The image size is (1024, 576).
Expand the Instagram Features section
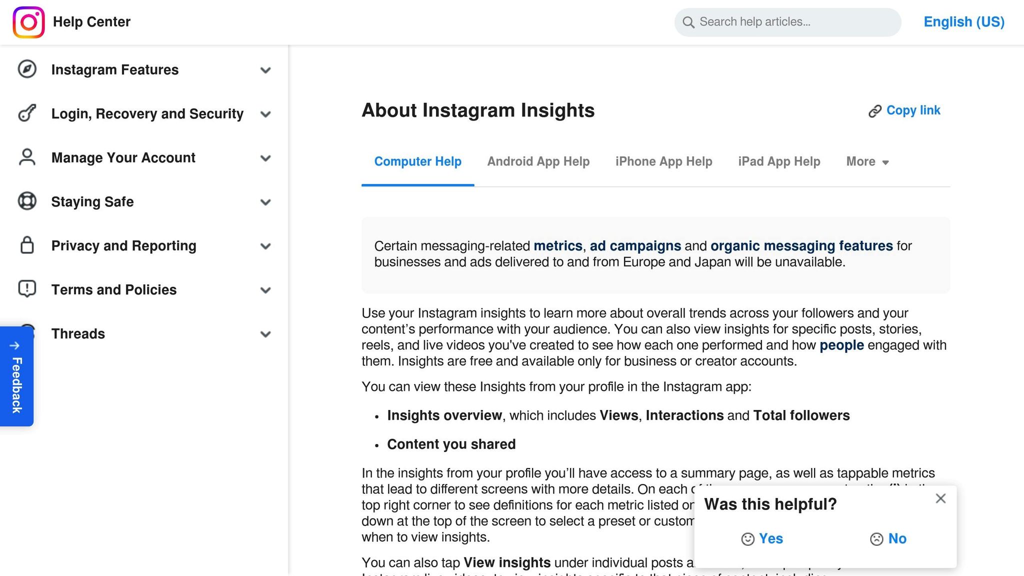[266, 70]
